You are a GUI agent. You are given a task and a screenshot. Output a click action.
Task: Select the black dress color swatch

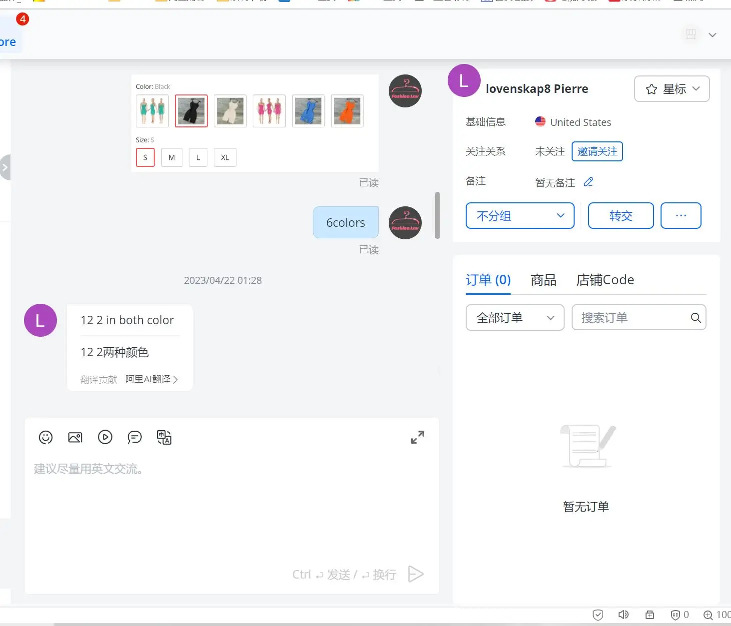191,111
